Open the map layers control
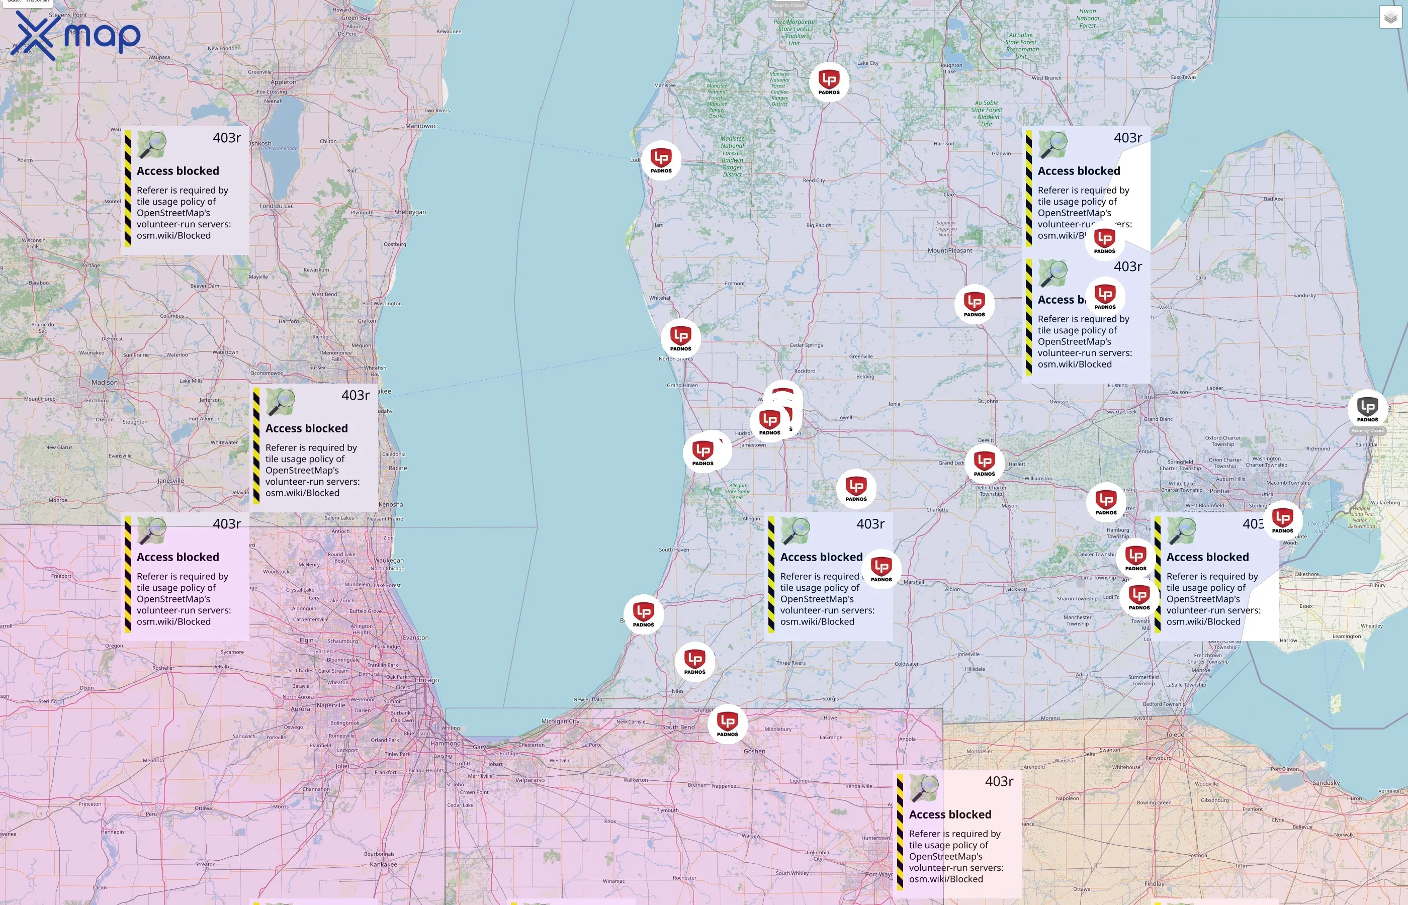 1390,18
